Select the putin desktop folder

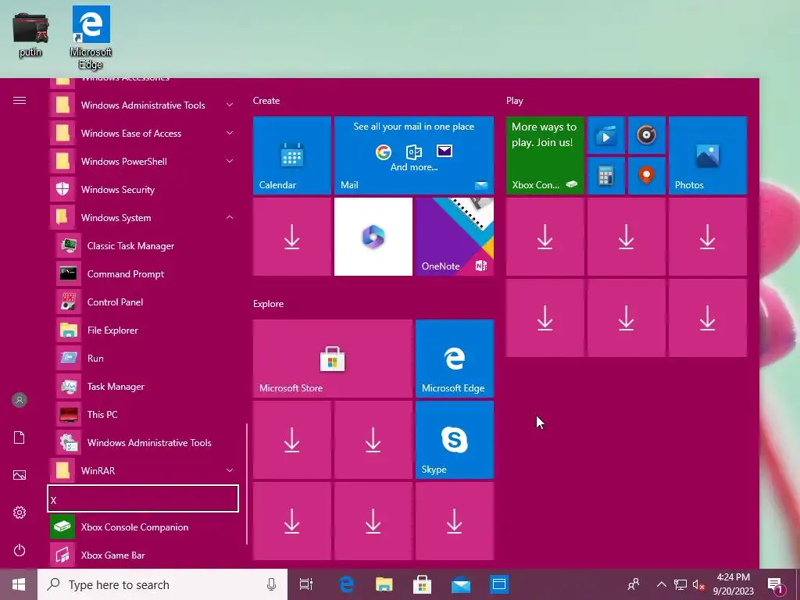click(x=30, y=34)
